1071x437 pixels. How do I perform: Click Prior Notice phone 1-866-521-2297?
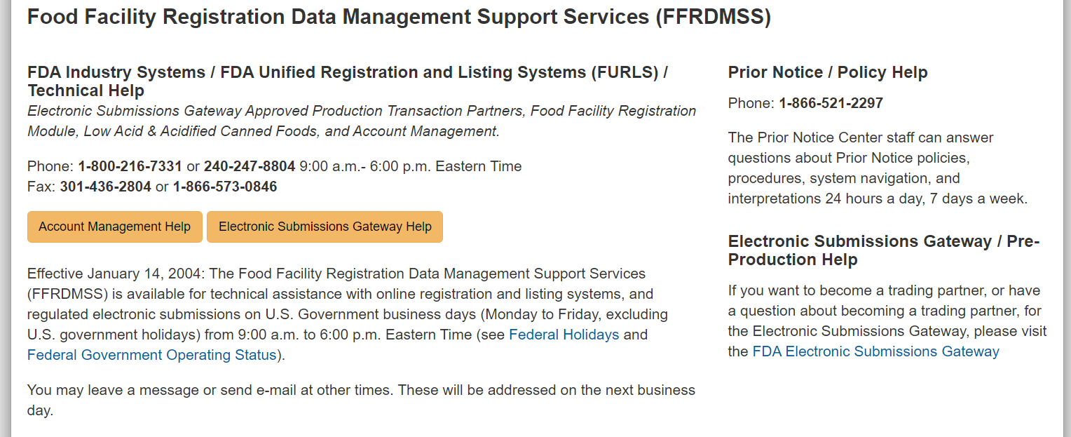[x=831, y=103]
